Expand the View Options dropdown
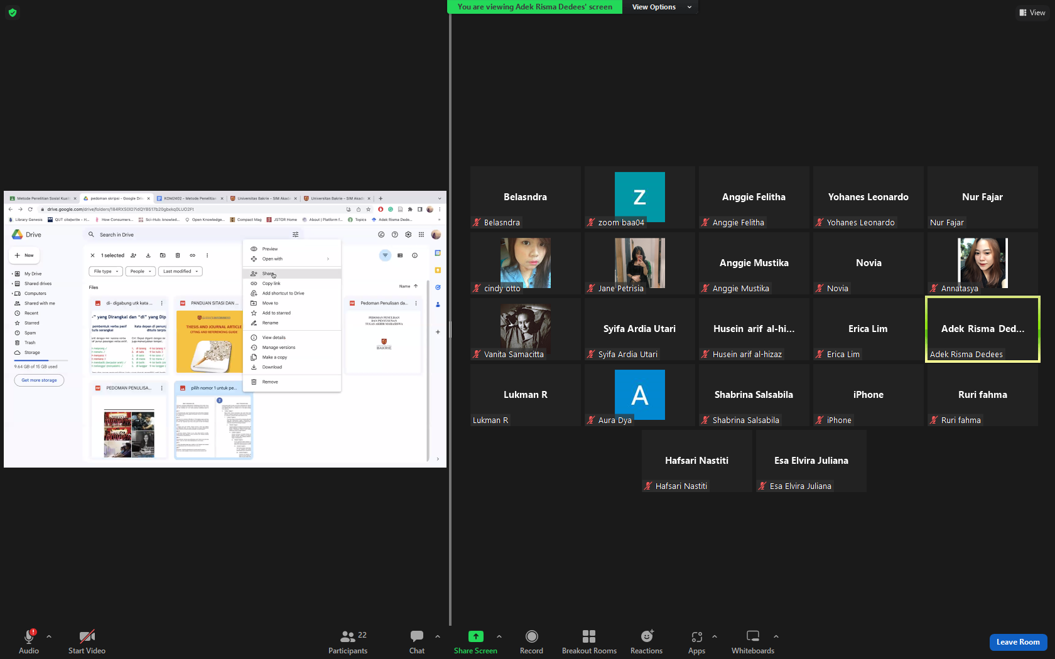This screenshot has height=659, width=1055. click(661, 7)
